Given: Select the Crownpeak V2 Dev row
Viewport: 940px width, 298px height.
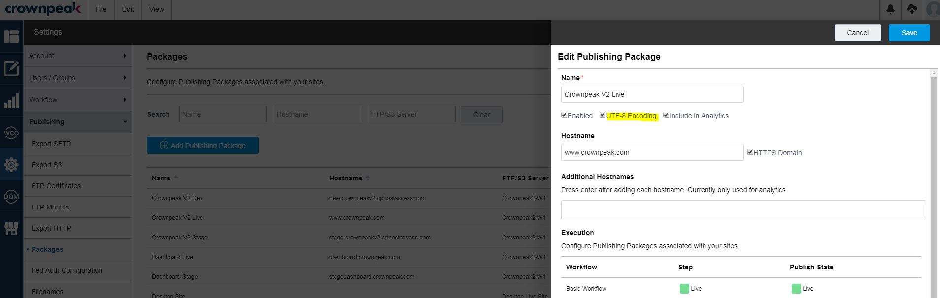Looking at the screenshot, I should 348,198.
